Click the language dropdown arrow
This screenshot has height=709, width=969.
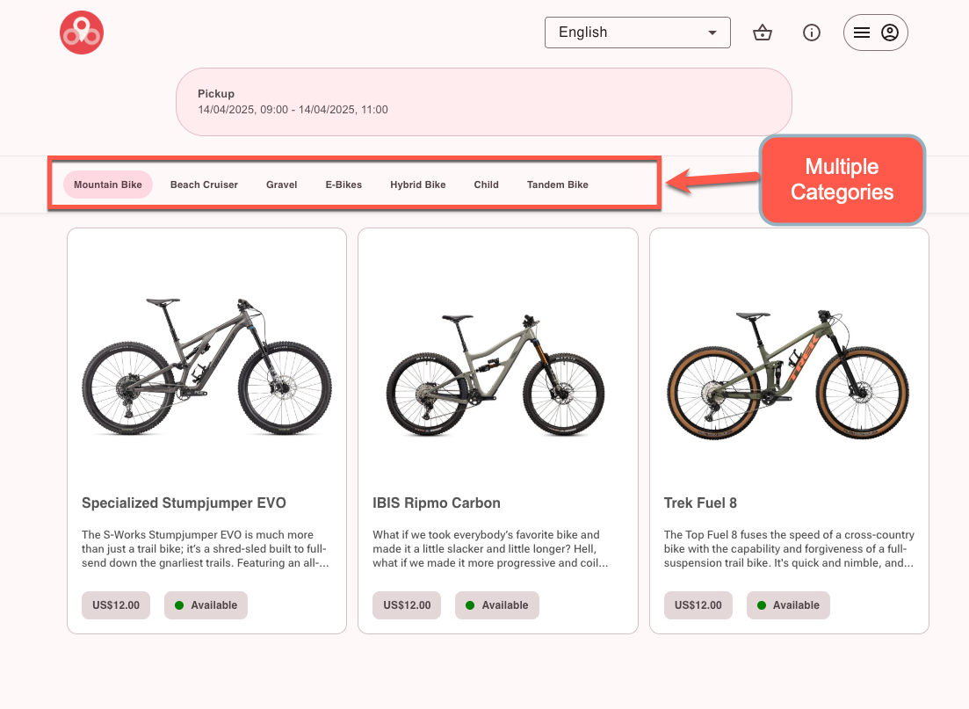[x=712, y=33]
